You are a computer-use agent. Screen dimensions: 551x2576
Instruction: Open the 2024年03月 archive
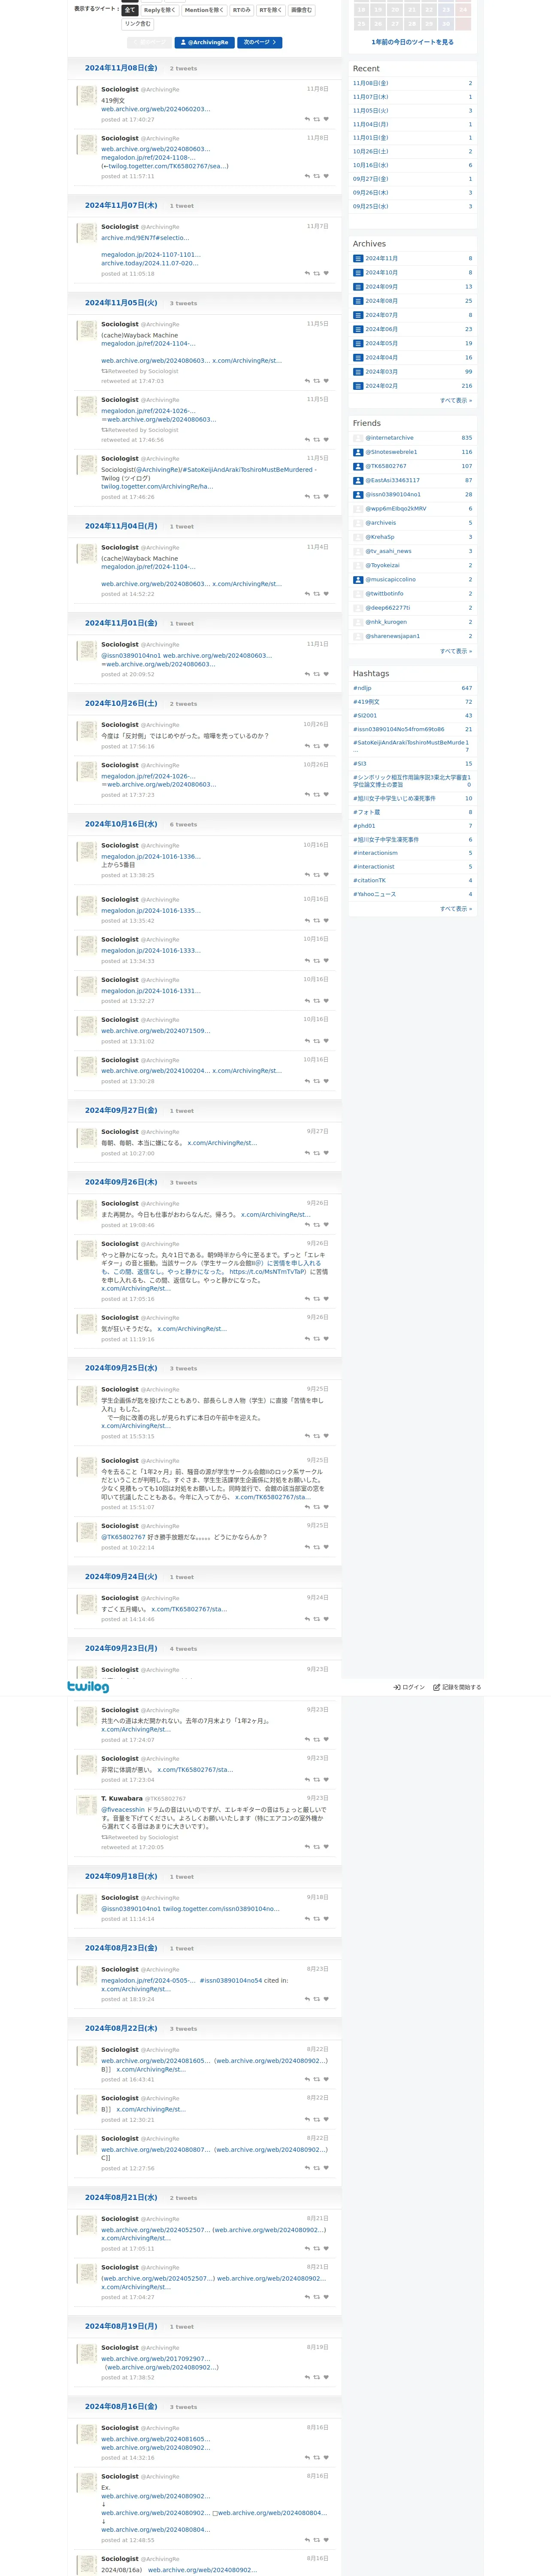[381, 372]
